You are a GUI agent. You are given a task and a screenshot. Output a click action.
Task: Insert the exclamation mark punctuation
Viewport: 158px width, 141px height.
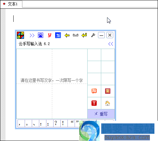tap(64, 123)
